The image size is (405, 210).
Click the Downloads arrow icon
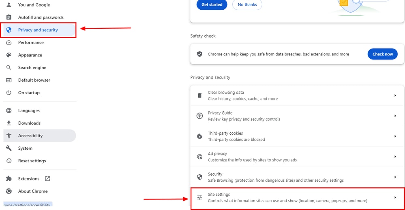click(x=9, y=123)
